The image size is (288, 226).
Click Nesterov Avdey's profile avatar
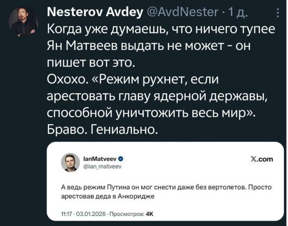pos(22,22)
